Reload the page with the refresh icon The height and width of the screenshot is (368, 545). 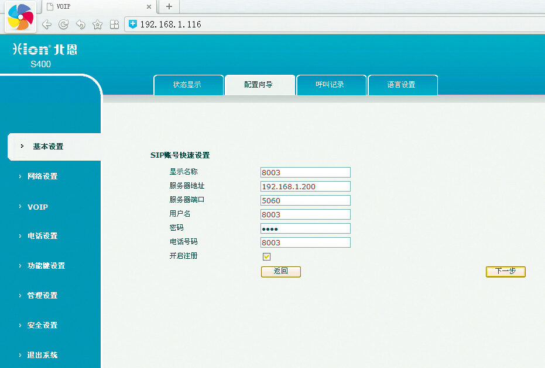(x=64, y=25)
